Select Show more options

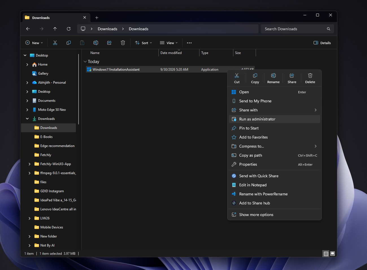coord(274,215)
